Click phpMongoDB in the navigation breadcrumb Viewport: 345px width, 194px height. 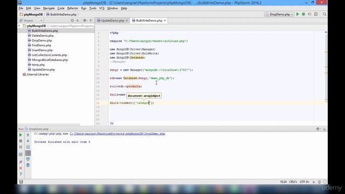(31, 15)
